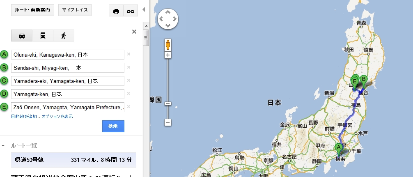Click the print icon
Image resolution: width=413 pixels, height=177 pixels.
click(x=116, y=11)
